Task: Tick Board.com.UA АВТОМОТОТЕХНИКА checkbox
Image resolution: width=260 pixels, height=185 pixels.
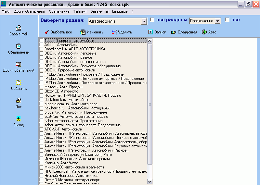Action: tap(41, 49)
